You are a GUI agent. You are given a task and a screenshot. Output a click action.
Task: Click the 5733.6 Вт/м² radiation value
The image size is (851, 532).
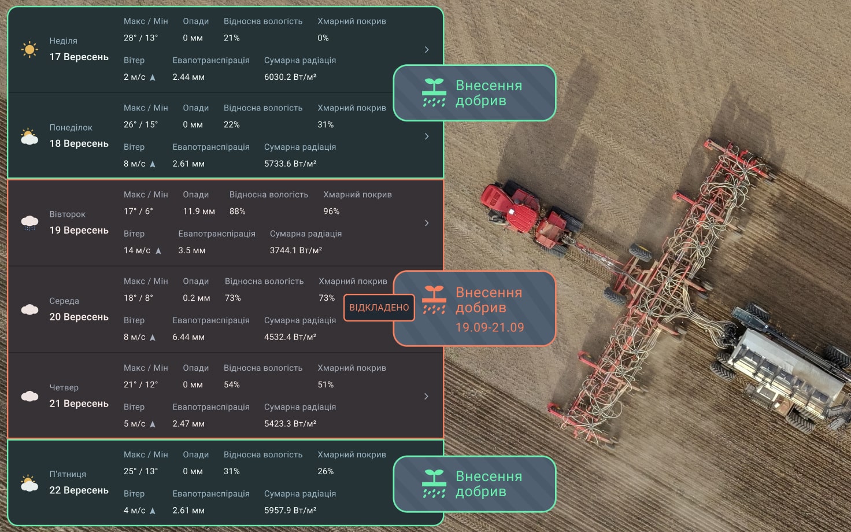point(290,164)
